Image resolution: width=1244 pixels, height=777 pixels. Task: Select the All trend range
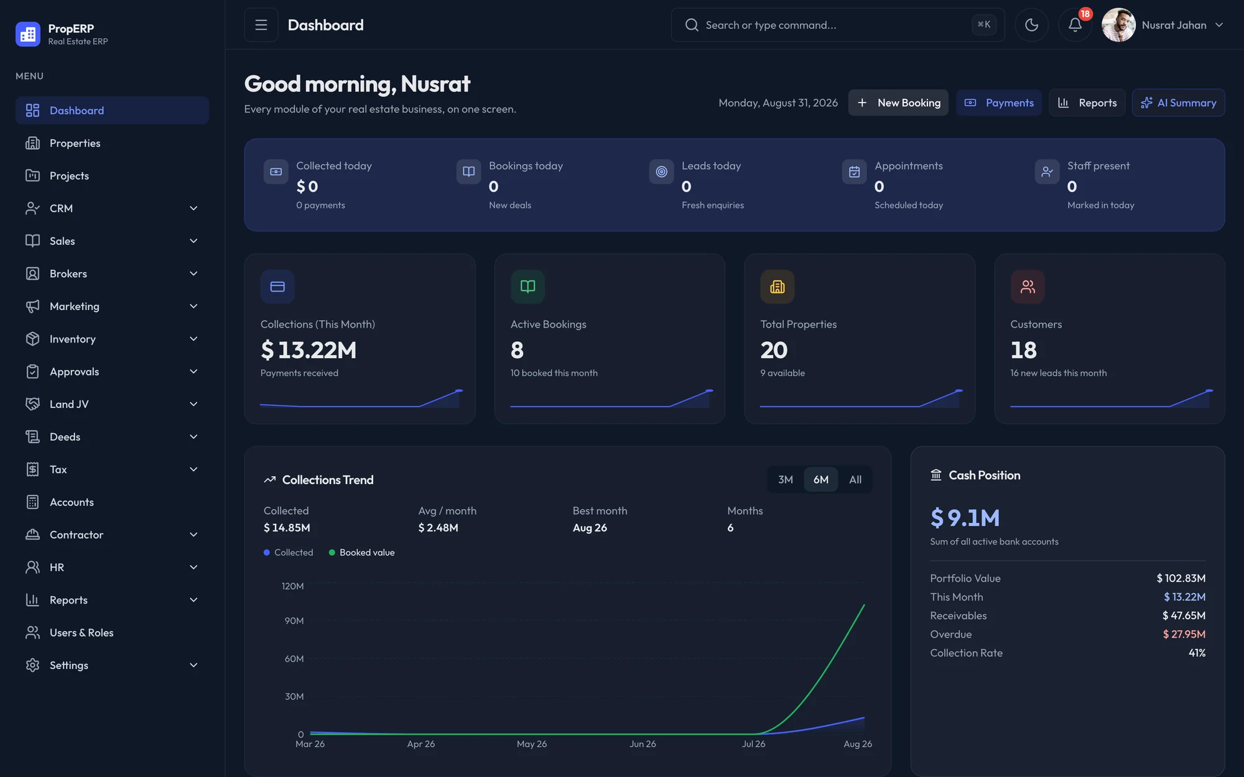[x=855, y=479]
